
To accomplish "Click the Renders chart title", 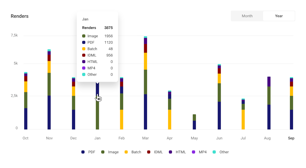I will (x=19, y=16).
